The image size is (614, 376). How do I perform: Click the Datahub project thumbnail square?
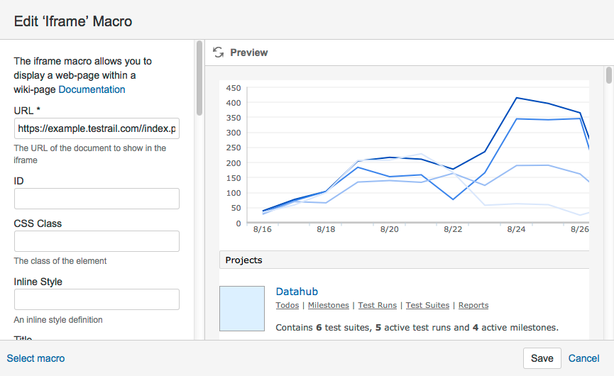[x=241, y=309]
